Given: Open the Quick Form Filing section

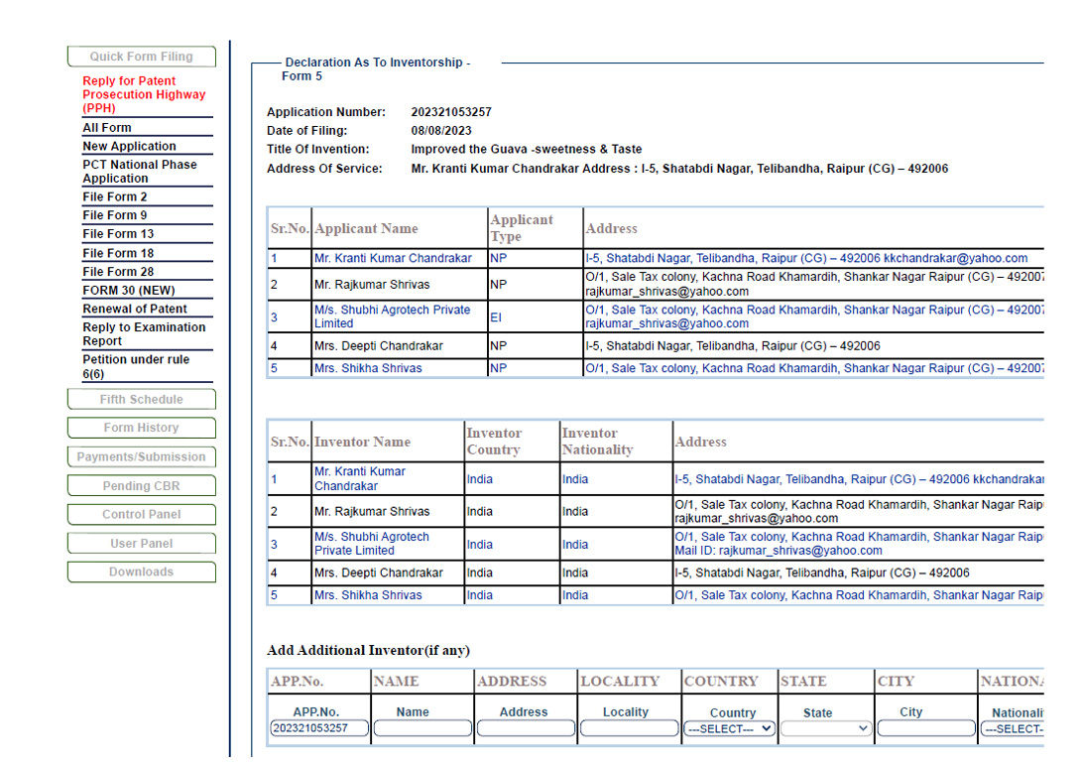Looking at the screenshot, I should pyautogui.click(x=141, y=57).
